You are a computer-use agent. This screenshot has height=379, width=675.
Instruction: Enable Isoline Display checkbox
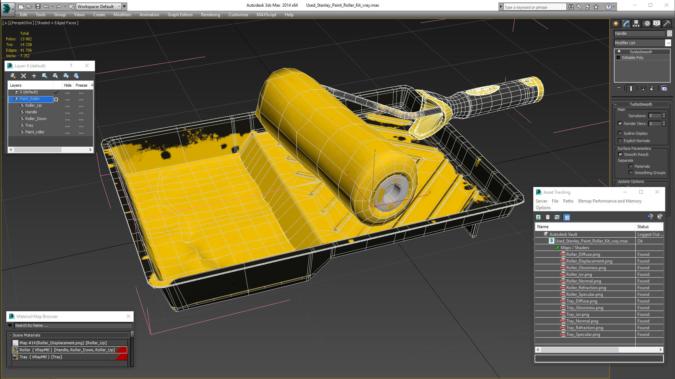click(620, 133)
